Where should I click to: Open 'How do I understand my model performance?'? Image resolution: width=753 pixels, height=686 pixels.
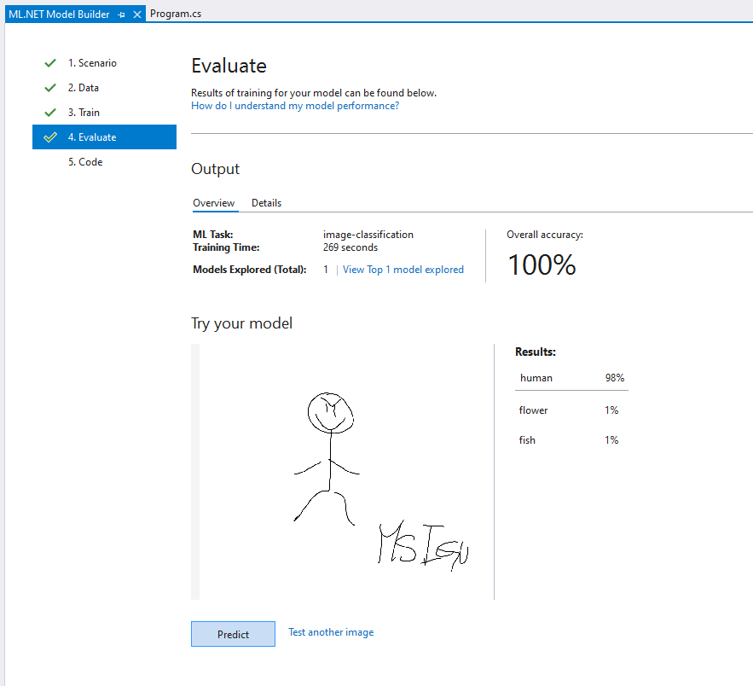(295, 106)
